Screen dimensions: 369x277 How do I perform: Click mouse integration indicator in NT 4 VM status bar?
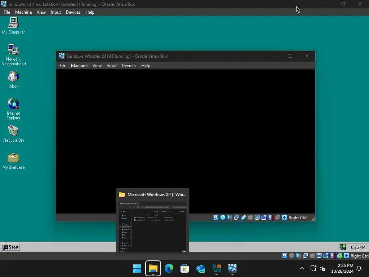pyautogui.click(x=339, y=256)
